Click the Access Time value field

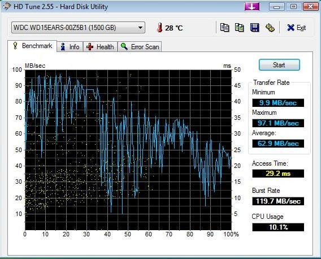point(278,174)
